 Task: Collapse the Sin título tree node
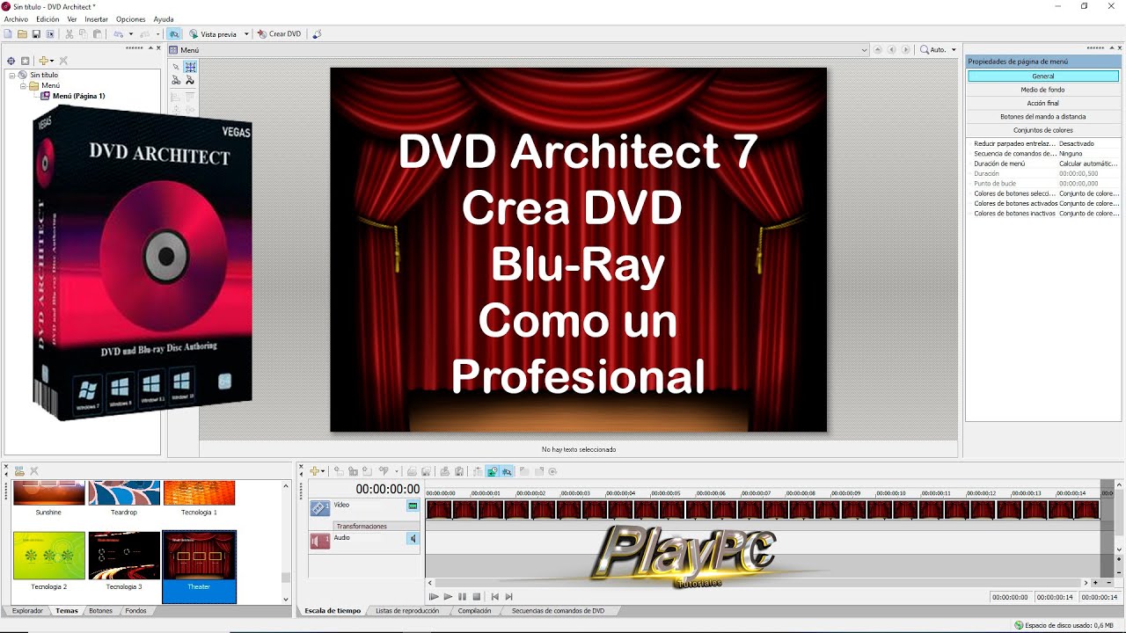[x=12, y=75]
